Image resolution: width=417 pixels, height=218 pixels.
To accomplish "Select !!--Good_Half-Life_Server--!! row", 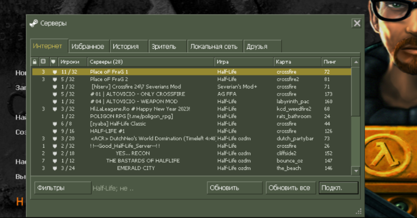I will 191,146.
